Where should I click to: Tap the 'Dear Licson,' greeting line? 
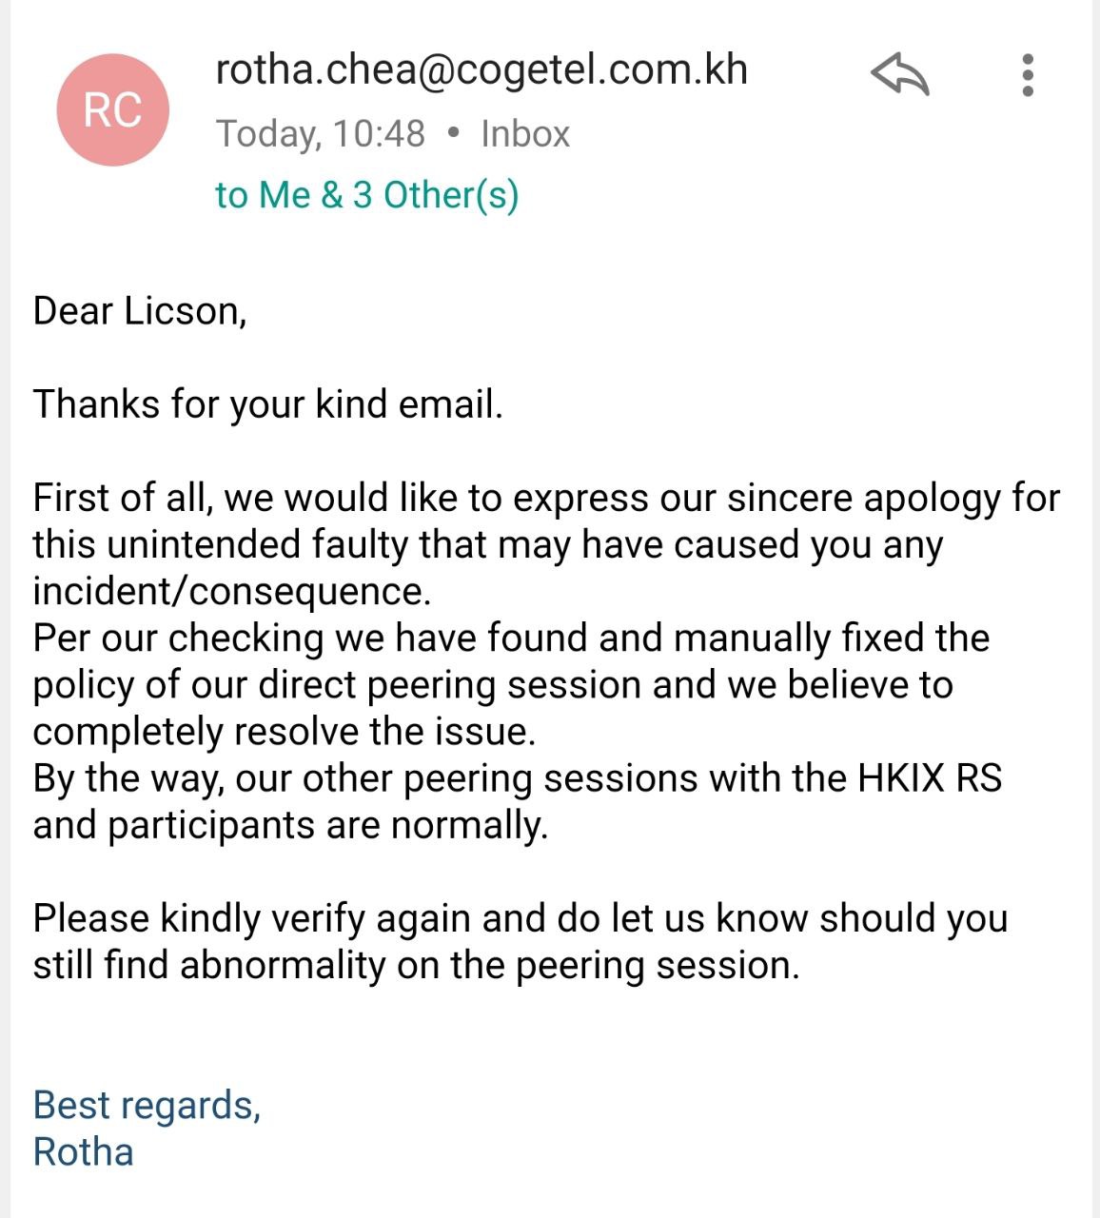[140, 312]
